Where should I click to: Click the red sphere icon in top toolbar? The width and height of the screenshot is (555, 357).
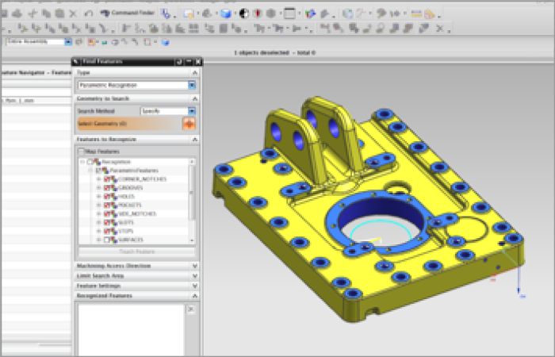(x=258, y=13)
